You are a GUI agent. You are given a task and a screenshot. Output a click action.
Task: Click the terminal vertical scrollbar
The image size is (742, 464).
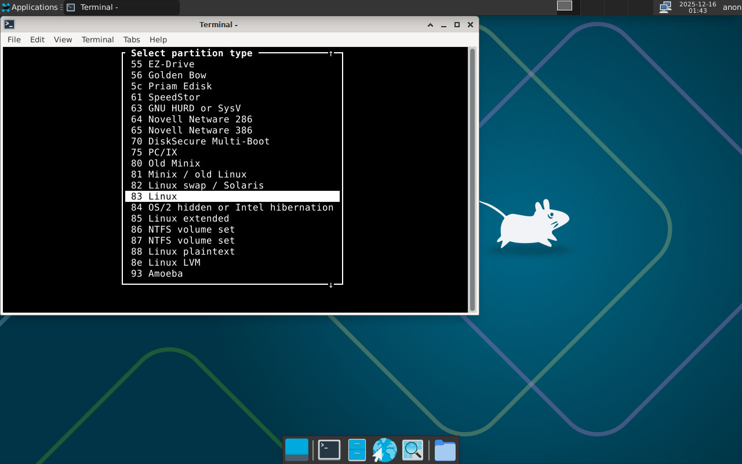472,180
